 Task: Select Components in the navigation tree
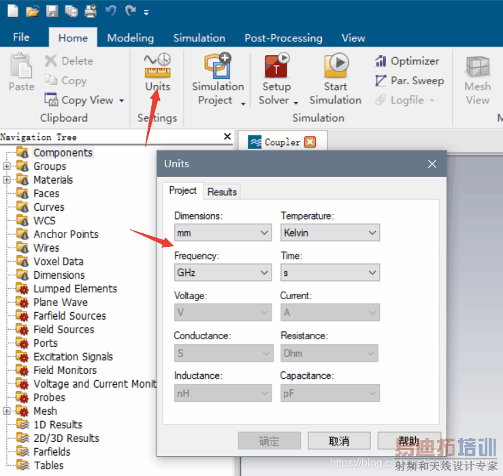[63, 152]
